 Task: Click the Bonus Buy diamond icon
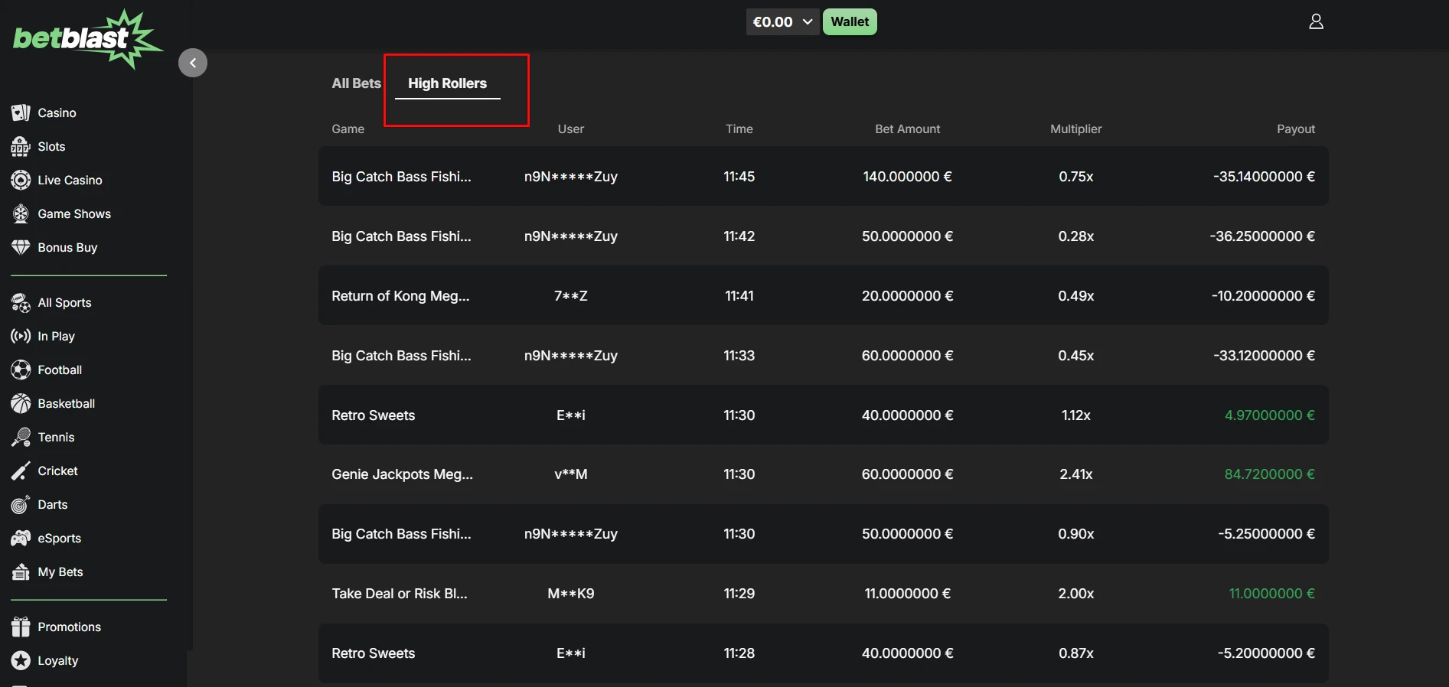coord(21,247)
